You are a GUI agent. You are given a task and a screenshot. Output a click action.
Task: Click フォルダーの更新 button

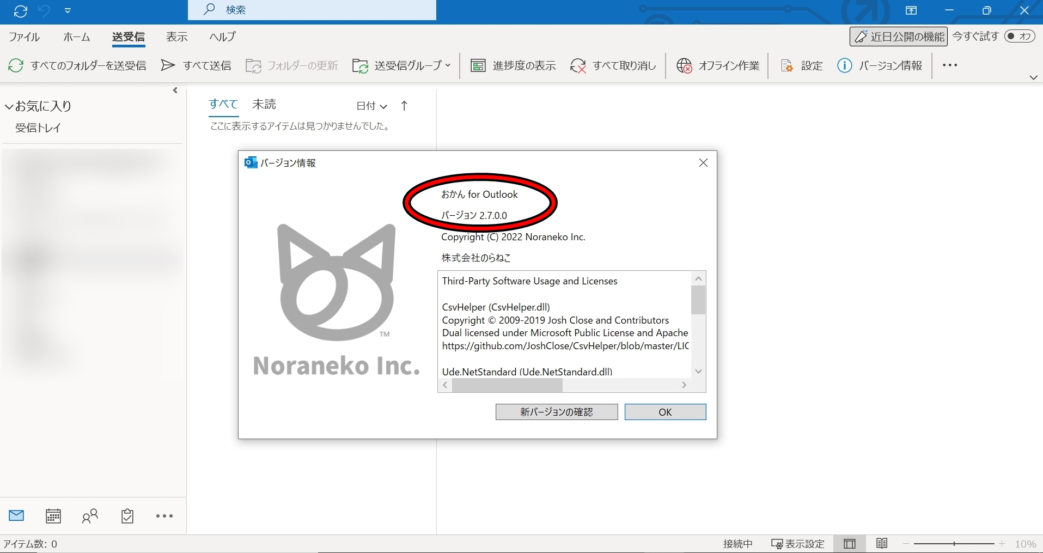292,66
